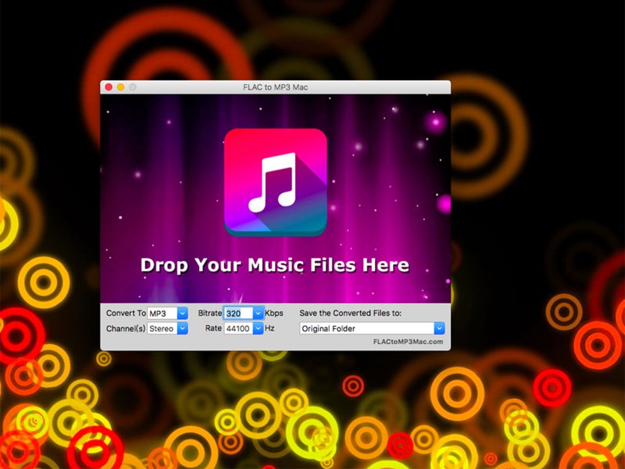Minimize the window with the yellow button
Screen dimensions: 625x469
[x=120, y=87]
